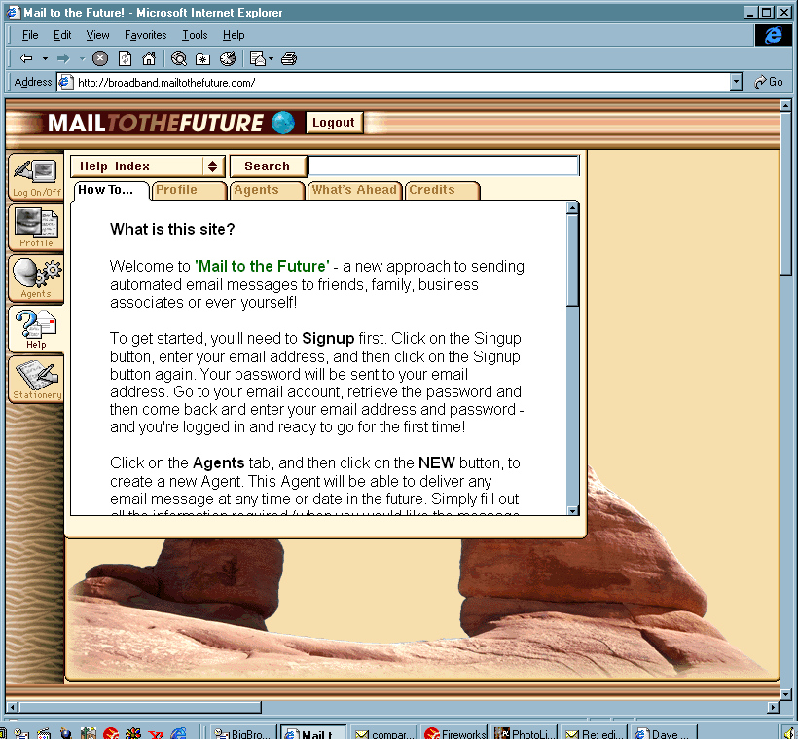Open the Stationery sidebar icon
This screenshot has width=798, height=739.
[x=36, y=380]
